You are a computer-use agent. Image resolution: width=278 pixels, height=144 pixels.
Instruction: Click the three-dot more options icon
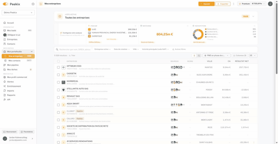tap(234, 4)
